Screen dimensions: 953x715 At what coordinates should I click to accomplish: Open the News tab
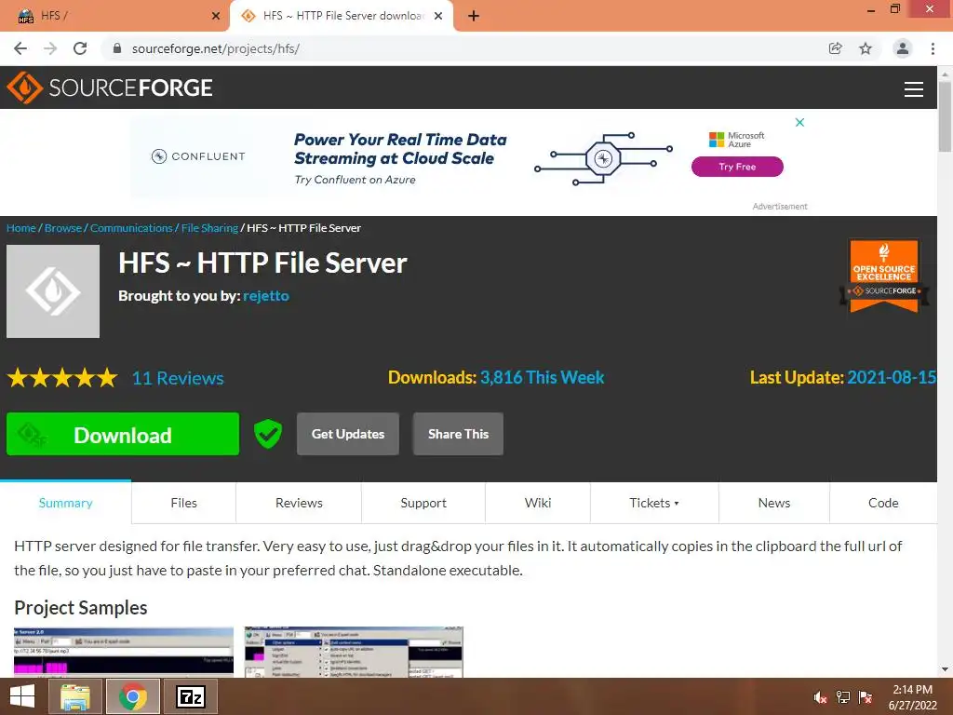coord(773,503)
